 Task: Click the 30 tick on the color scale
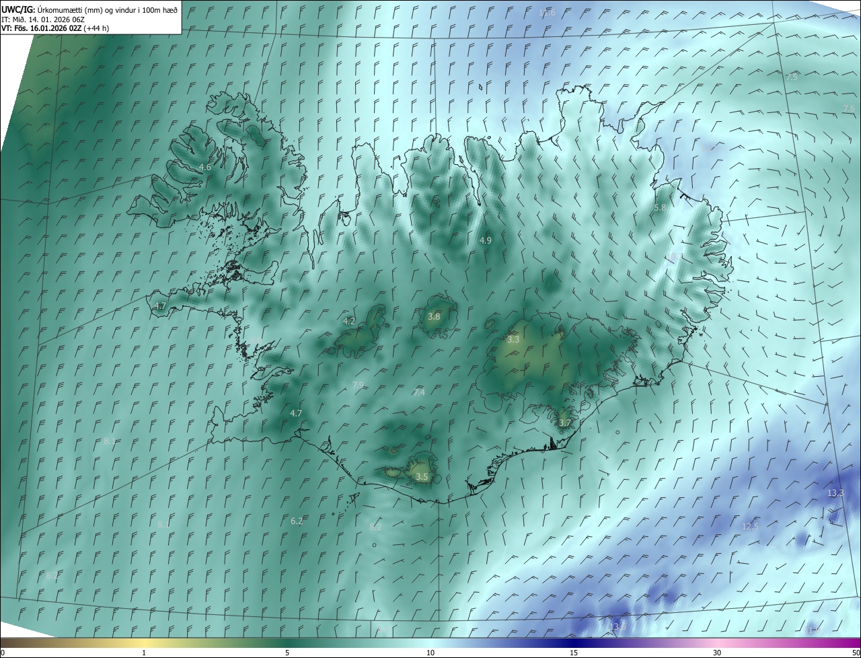[717, 653]
